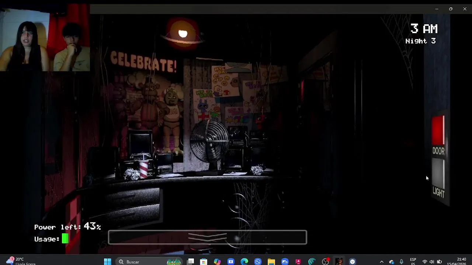
Task: Open Microsoft Store from the taskbar
Action: pos(204,262)
